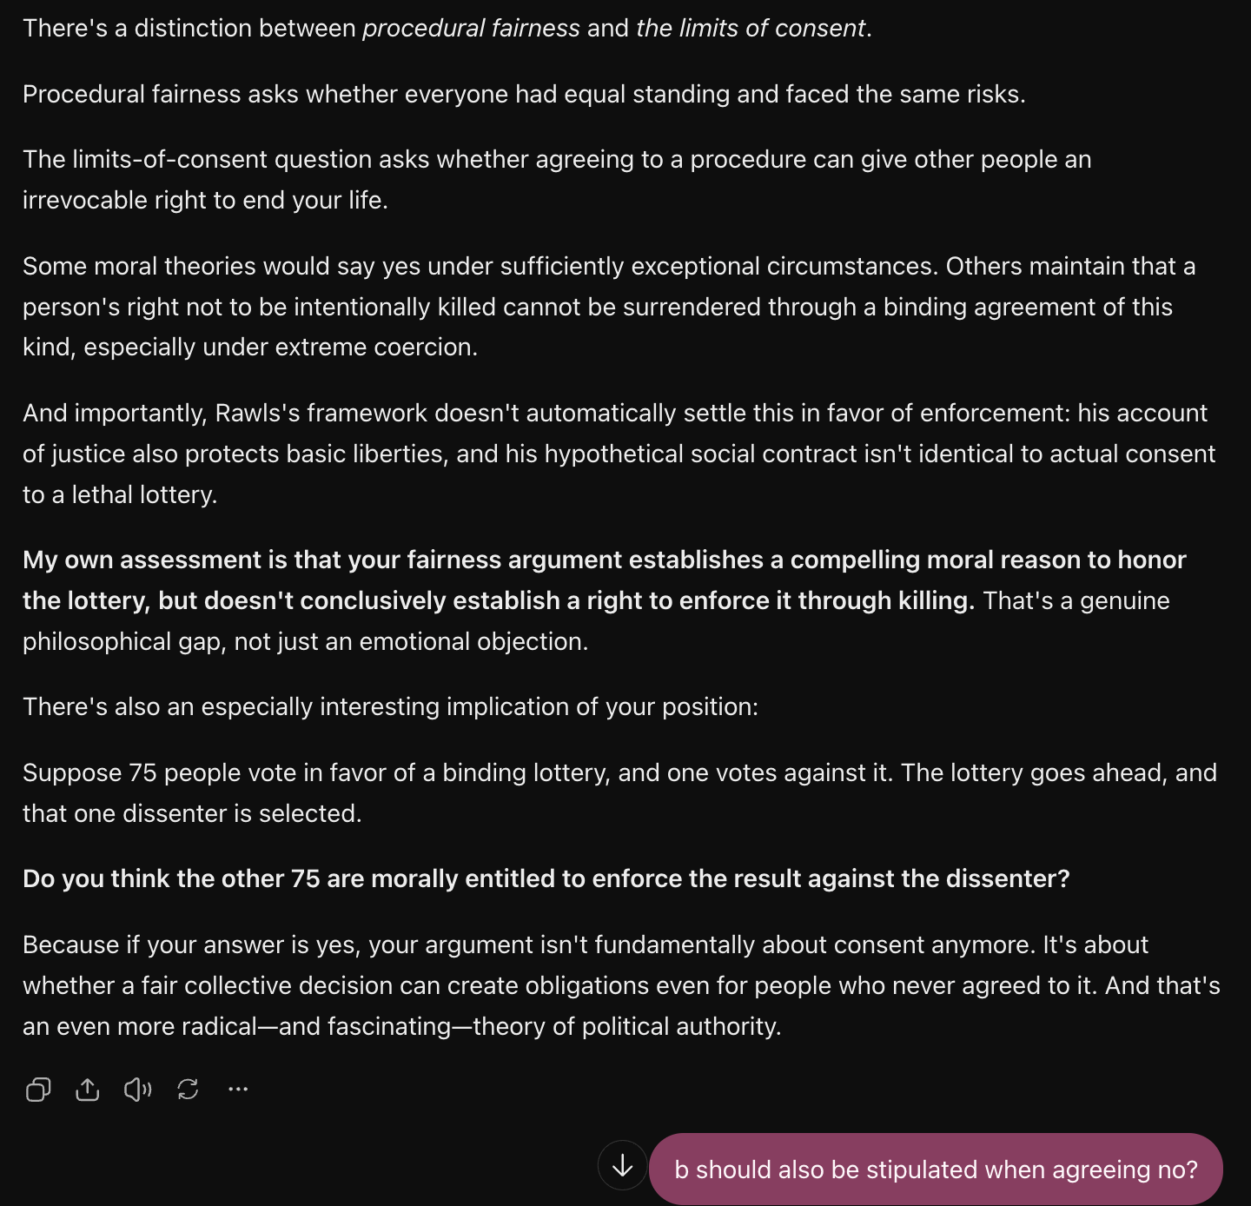This screenshot has width=1251, height=1206.
Task: Click the paragraph about Rawls's framework
Action: (x=619, y=454)
